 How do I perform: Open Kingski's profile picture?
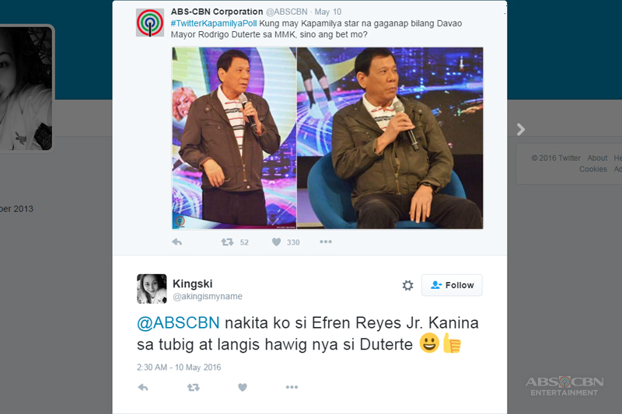click(152, 289)
